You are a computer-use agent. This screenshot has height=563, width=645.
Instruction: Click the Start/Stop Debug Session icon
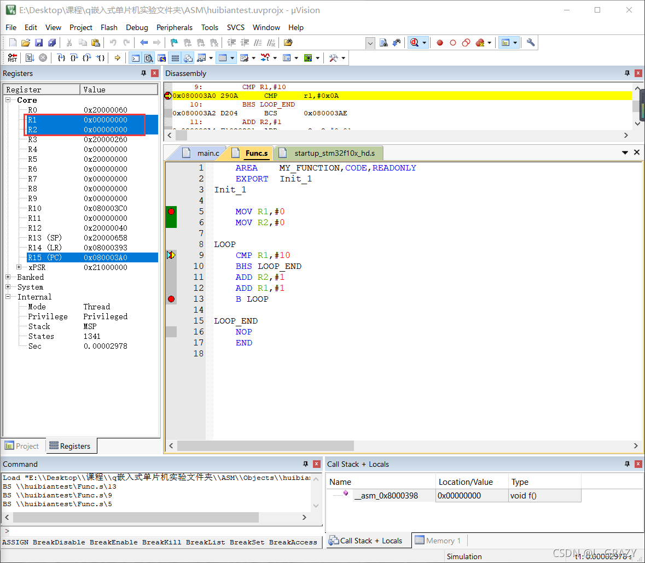tap(414, 43)
